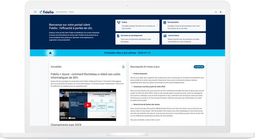Click Nouvel écran de Gestion des retours heading
The image size is (255, 139).
coord(146,104)
